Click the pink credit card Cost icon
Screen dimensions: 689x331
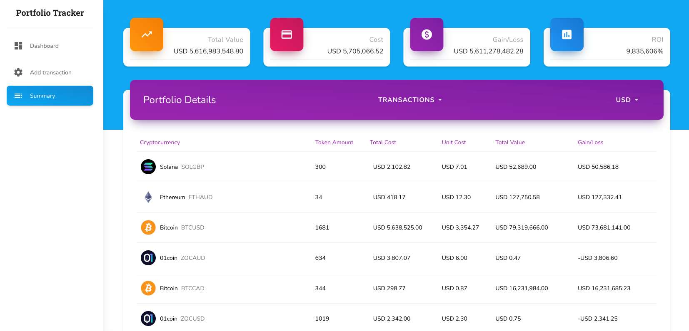tap(287, 35)
